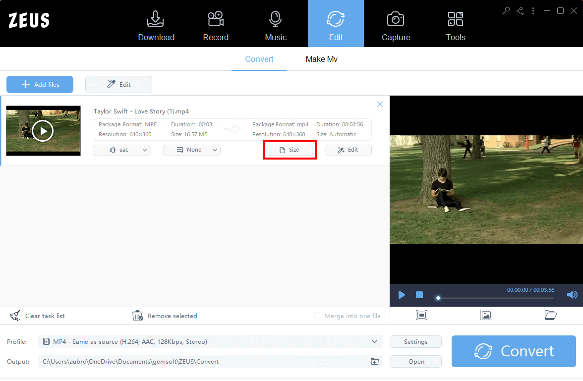Switch to the Make Mv sub-tab
This screenshot has height=381, width=583.
click(x=321, y=59)
